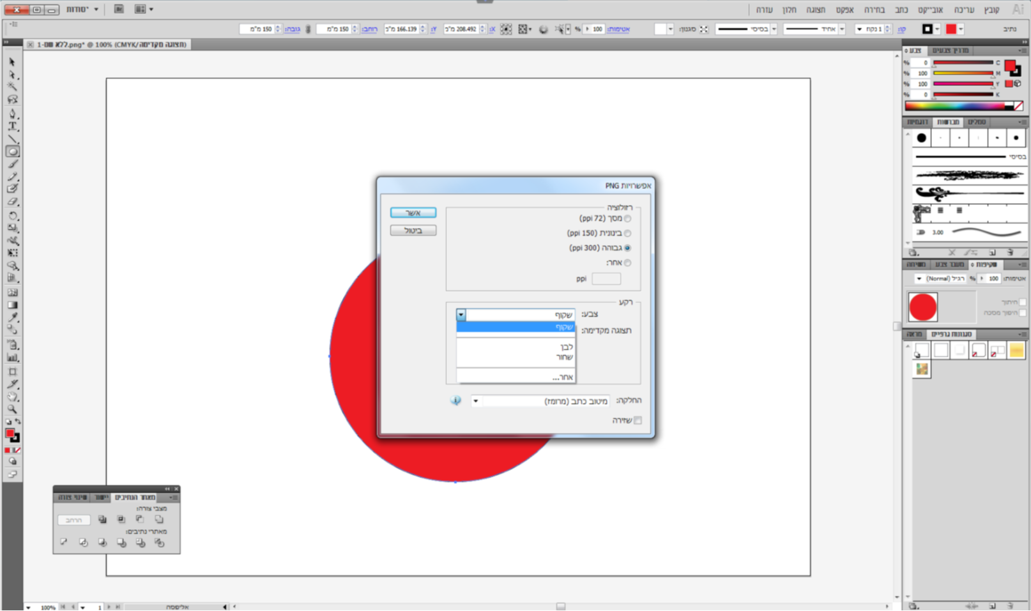Click the red circle thumbnail in Transparency panel
Viewport: 1031px width, 611px height.
coord(923,307)
